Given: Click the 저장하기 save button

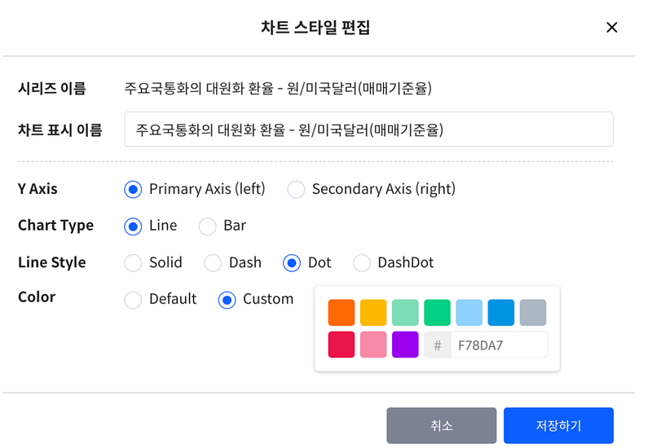Looking at the screenshot, I should pos(558,426).
